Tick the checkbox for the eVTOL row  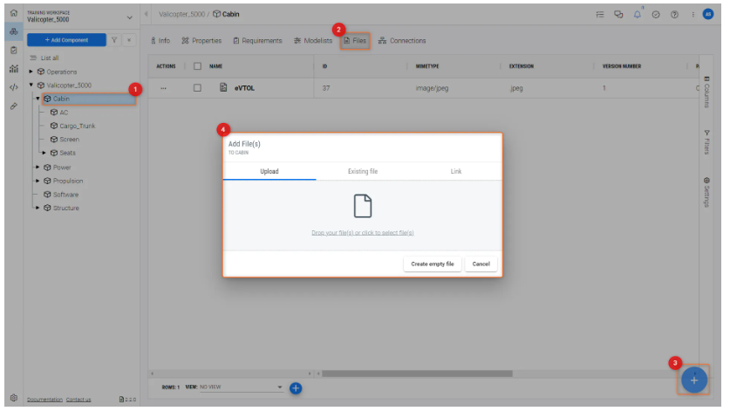(197, 88)
